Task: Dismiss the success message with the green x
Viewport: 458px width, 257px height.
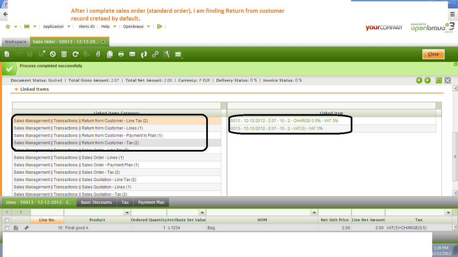Action: click(455, 64)
